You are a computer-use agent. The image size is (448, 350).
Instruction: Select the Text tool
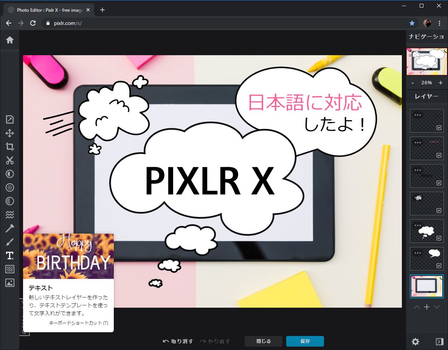click(10, 256)
